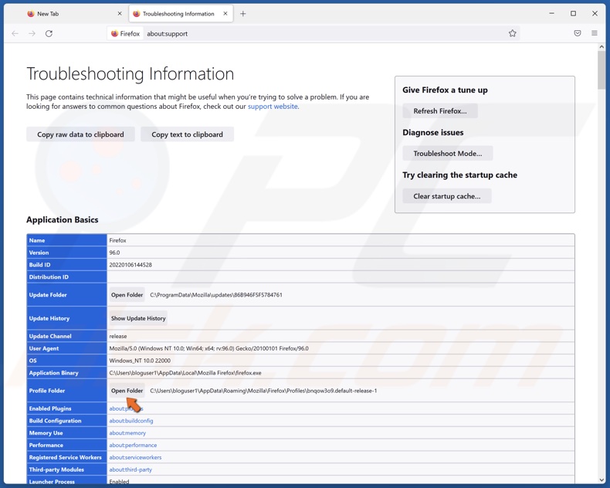Open the support website link

[273, 107]
